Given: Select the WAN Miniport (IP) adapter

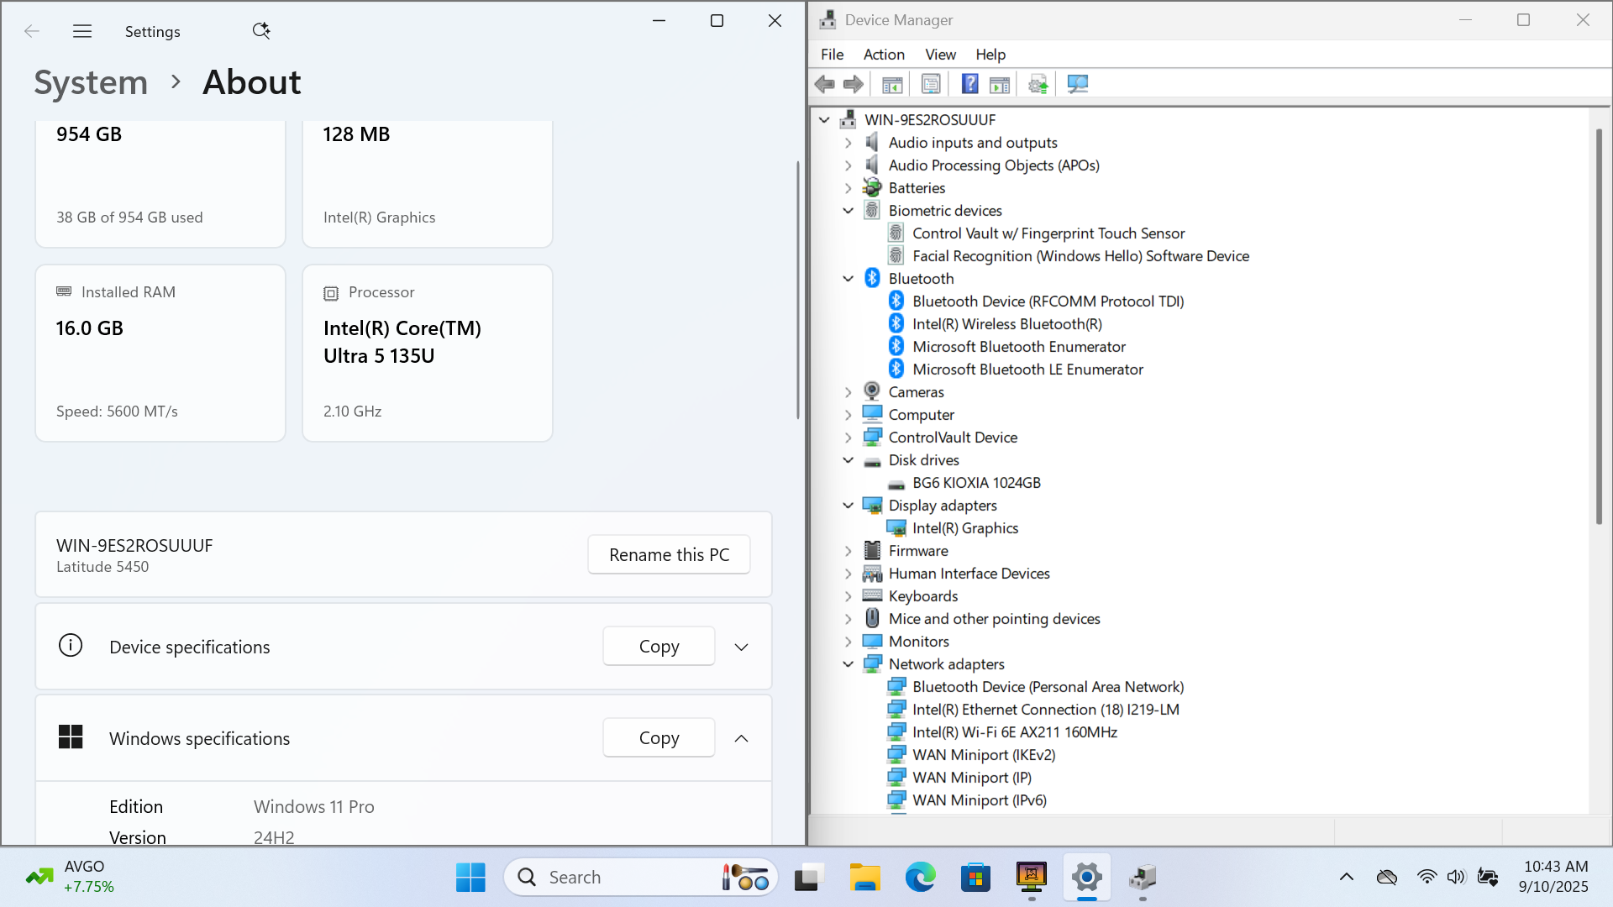Looking at the screenshot, I should coord(972,778).
